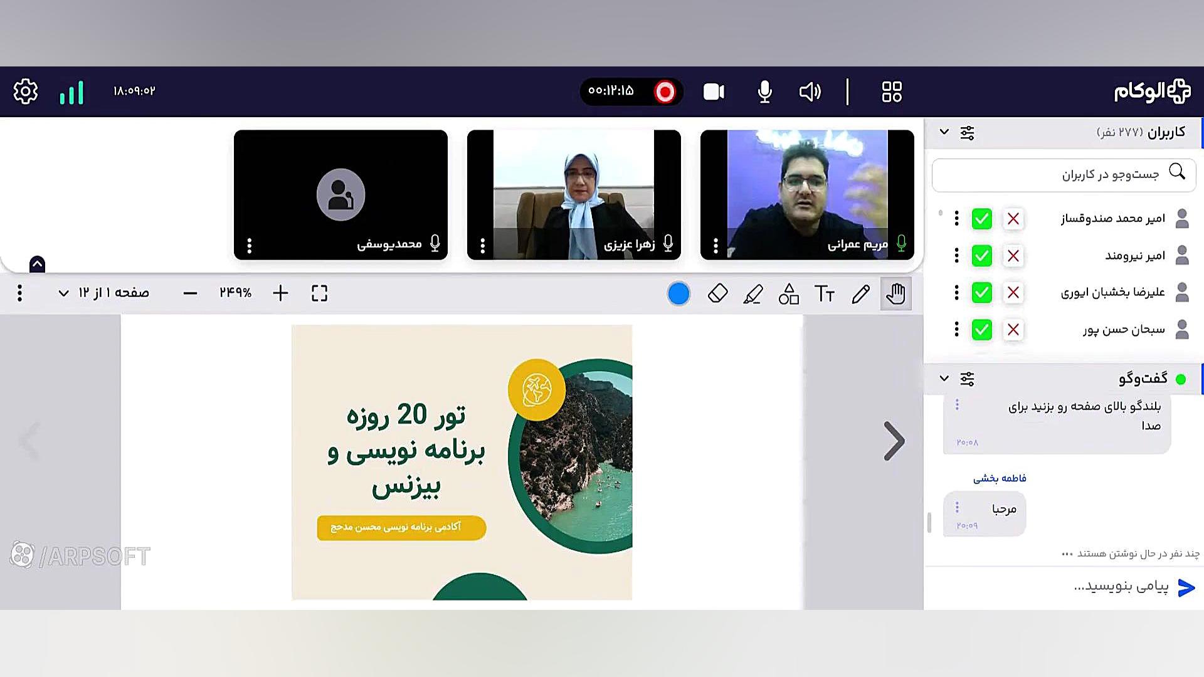
Task: Approve user امیر محمد صندوقساز with green check
Action: pos(982,219)
